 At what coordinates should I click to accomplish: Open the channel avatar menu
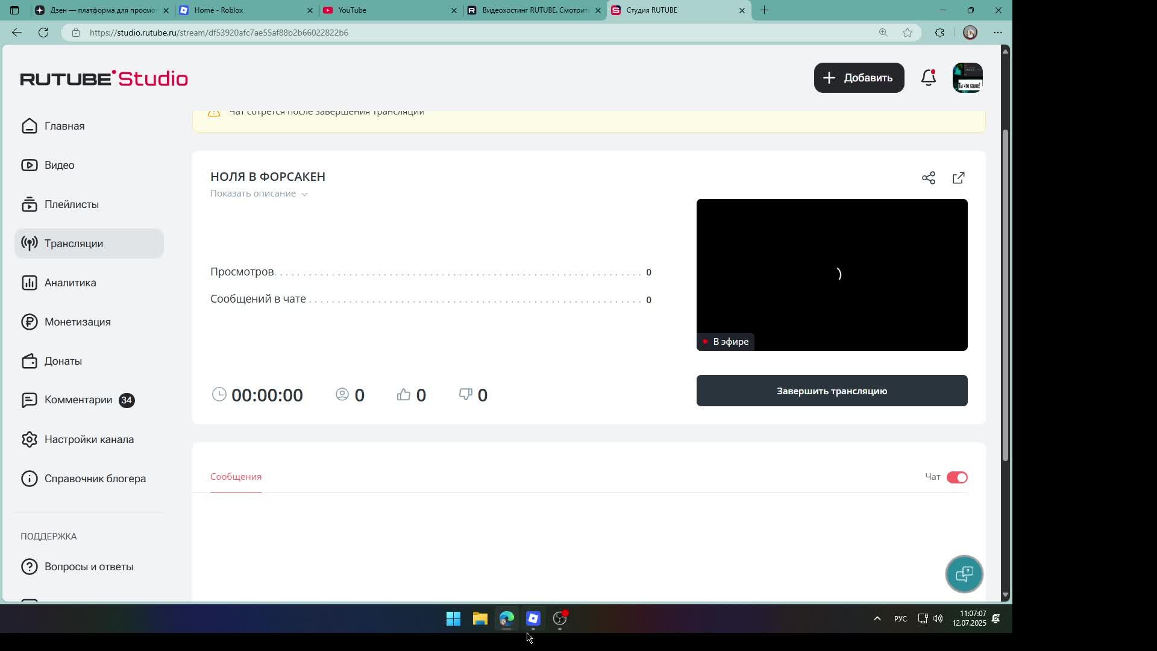pyautogui.click(x=967, y=78)
